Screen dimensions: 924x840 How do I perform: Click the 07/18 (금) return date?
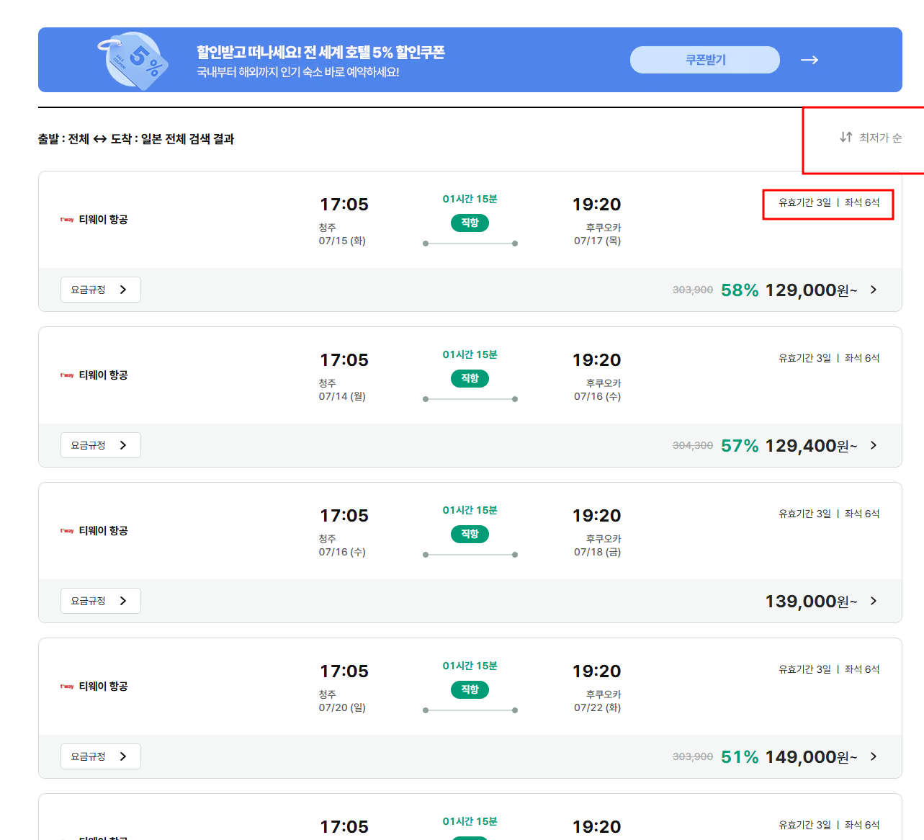point(597,552)
